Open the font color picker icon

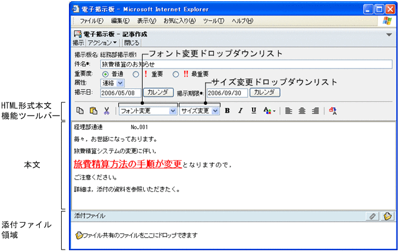pos(267,111)
